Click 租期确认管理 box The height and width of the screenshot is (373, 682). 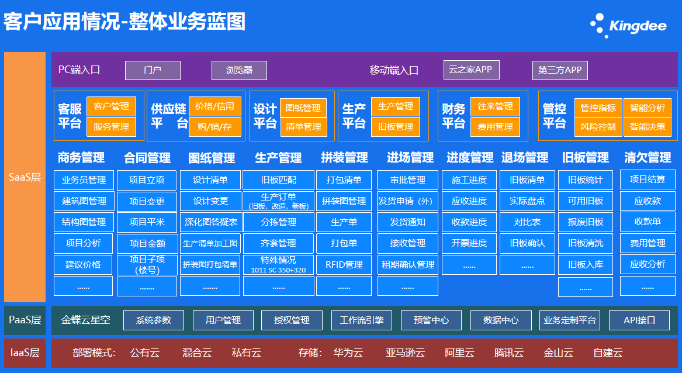[407, 265]
